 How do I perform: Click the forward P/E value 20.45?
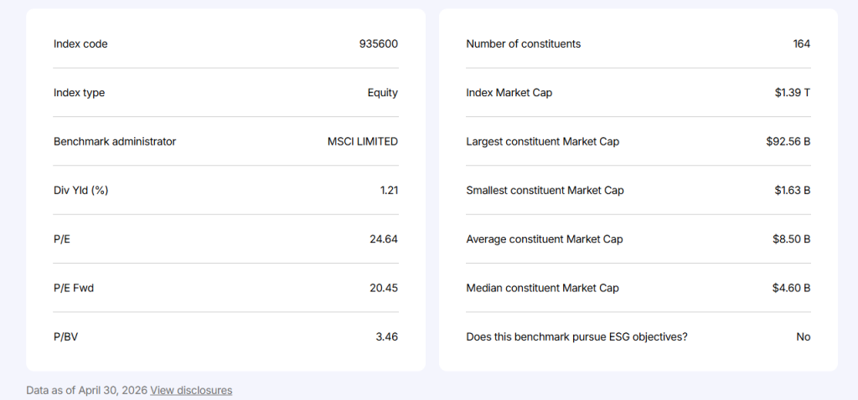384,288
